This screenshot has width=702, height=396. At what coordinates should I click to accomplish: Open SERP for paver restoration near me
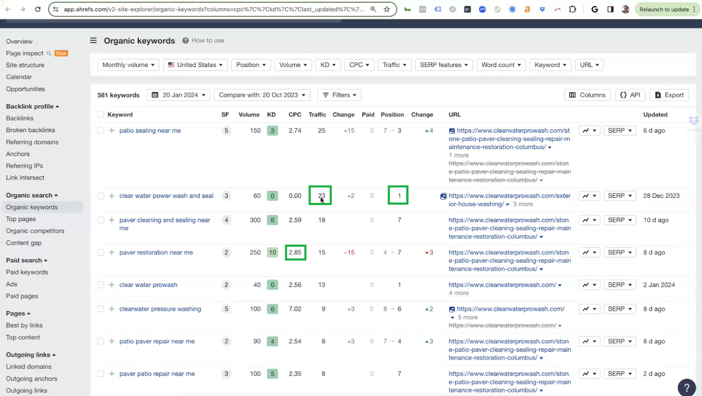click(x=620, y=253)
